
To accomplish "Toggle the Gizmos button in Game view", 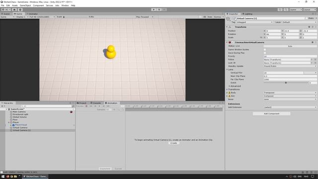I will pos(218,17).
